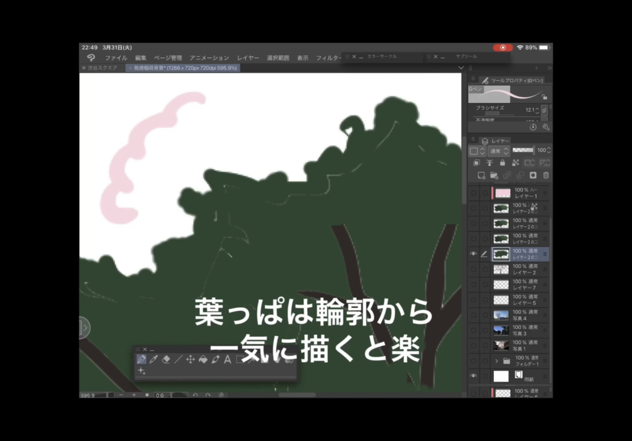
Task: Show the pink レイヤー1 layer
Action: [473, 193]
